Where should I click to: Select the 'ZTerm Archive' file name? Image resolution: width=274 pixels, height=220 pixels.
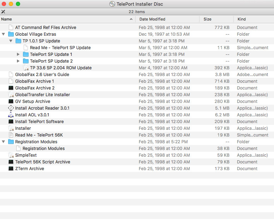[30, 169]
